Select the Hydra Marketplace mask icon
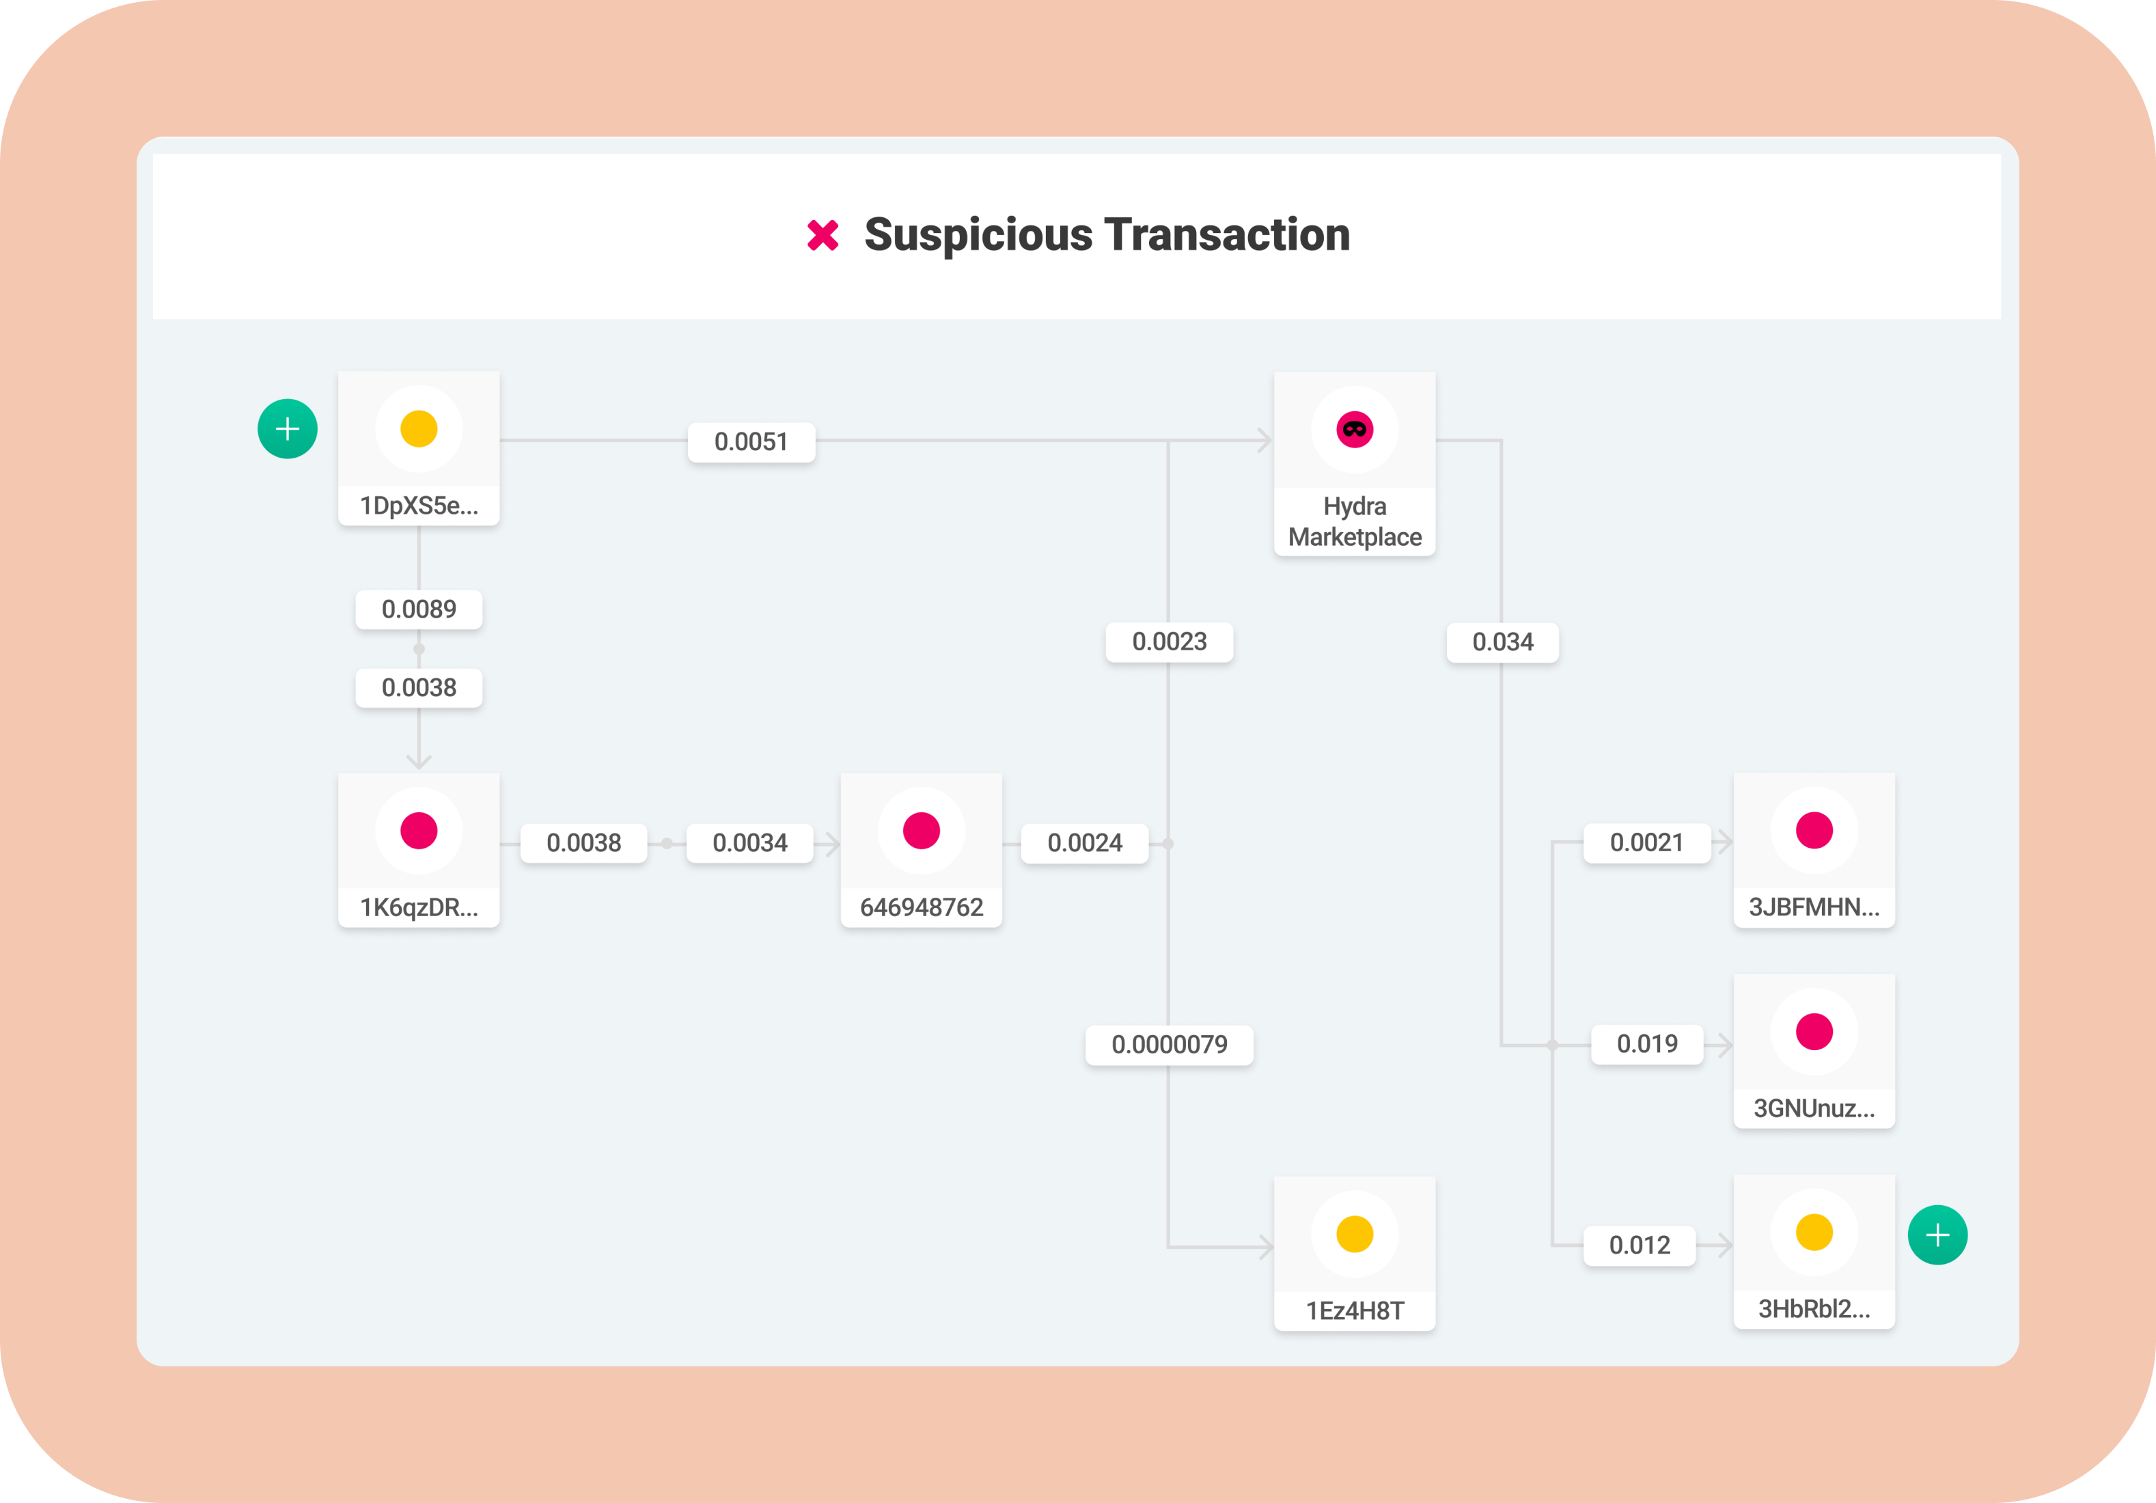2156x1503 pixels. point(1354,430)
